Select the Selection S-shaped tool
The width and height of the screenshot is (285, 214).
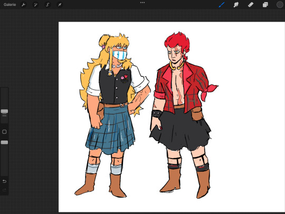coord(47,5)
